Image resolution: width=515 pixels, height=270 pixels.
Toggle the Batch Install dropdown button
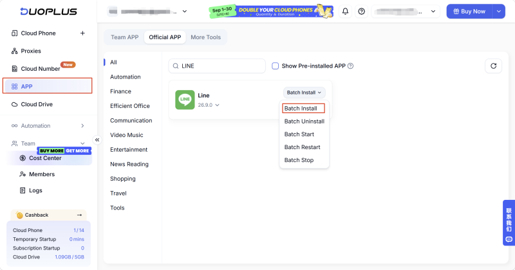pyautogui.click(x=304, y=93)
